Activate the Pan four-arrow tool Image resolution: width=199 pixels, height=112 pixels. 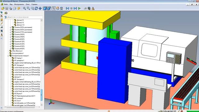click(x=40, y=8)
